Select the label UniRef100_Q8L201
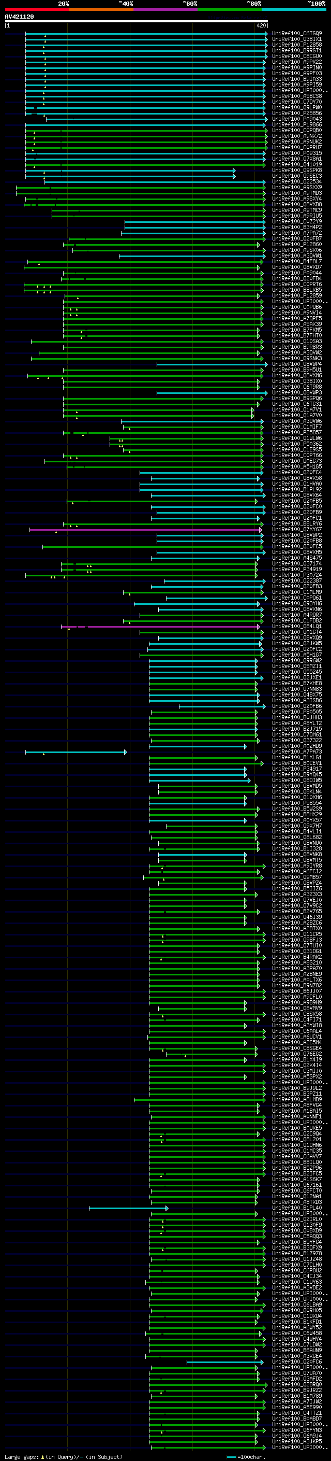Viewport: 331px width, 1461px height. [297, 1140]
